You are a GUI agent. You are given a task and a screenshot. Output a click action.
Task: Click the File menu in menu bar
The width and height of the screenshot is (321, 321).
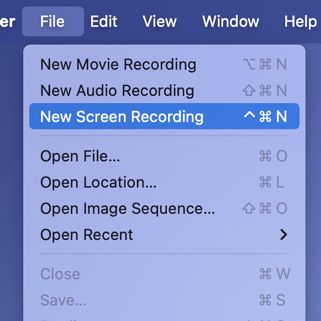(53, 21)
